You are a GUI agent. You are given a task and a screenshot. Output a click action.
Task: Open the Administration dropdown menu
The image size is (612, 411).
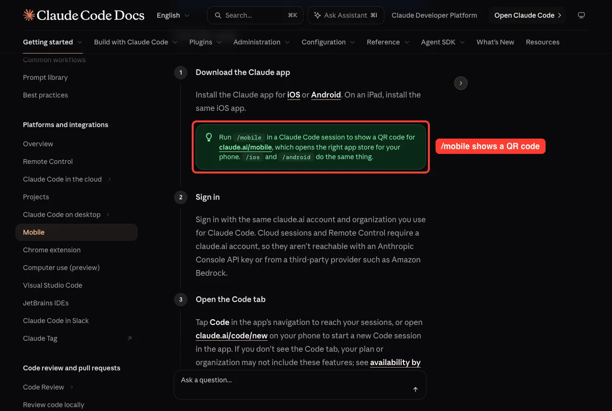click(x=262, y=42)
